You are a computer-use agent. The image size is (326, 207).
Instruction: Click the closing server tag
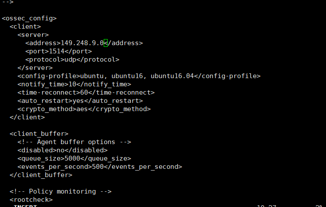[35, 68]
